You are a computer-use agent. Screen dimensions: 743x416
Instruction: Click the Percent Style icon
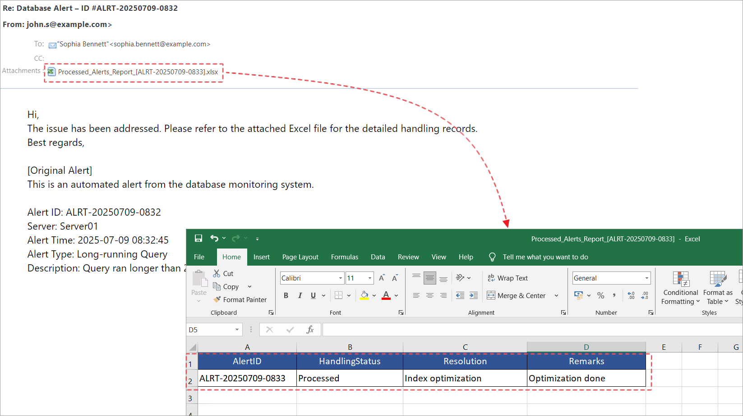[x=600, y=295]
